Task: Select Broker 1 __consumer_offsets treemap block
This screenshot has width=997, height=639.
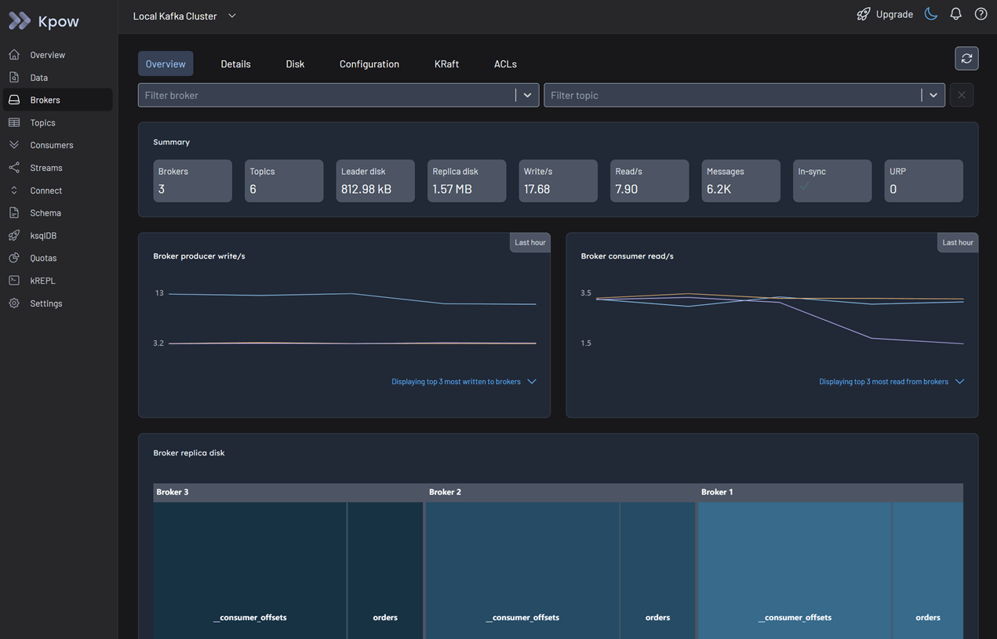Action: click(795, 570)
